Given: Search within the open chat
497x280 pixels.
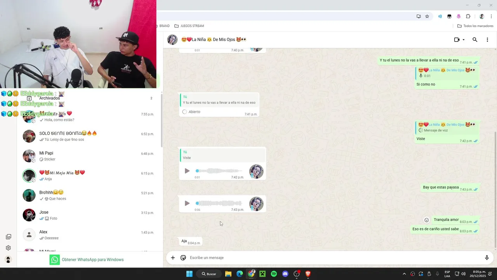Looking at the screenshot, I should click(474, 40).
